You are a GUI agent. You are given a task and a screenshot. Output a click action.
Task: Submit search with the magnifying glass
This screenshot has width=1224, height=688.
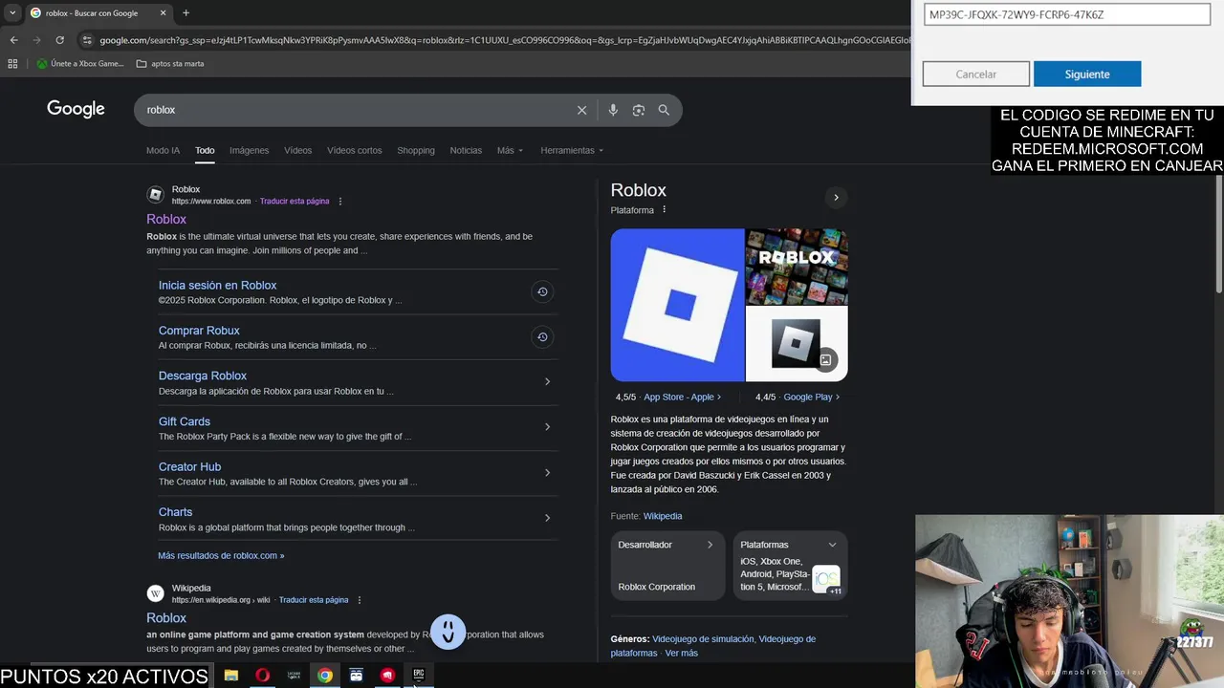tap(664, 110)
